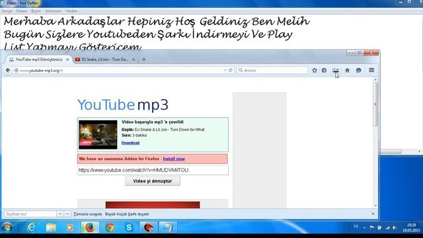
Task: Click Install now addon link
Action: (174, 159)
